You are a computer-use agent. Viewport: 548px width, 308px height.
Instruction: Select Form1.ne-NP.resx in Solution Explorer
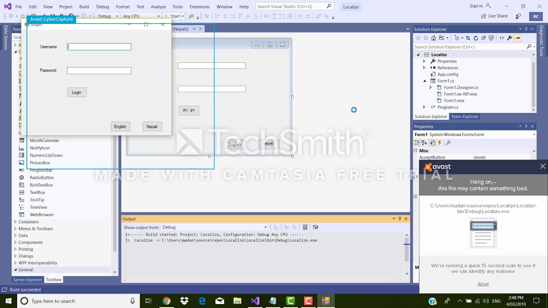[460, 94]
